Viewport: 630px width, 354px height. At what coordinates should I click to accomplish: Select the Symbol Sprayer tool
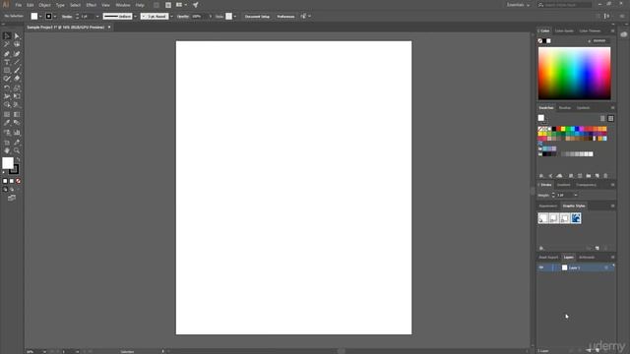click(x=7, y=133)
